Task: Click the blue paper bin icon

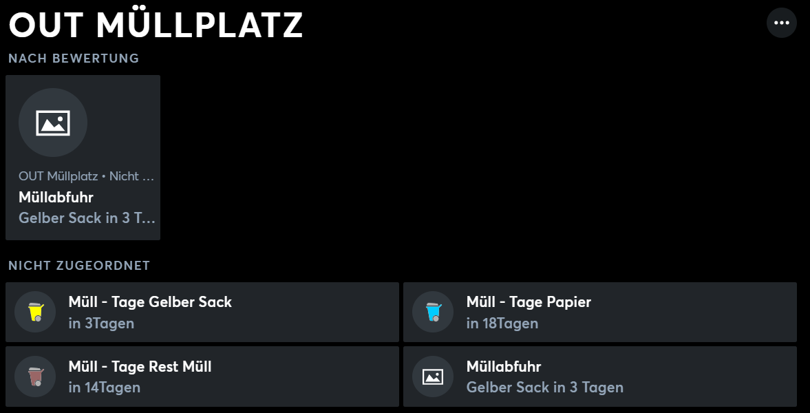Action: click(433, 313)
